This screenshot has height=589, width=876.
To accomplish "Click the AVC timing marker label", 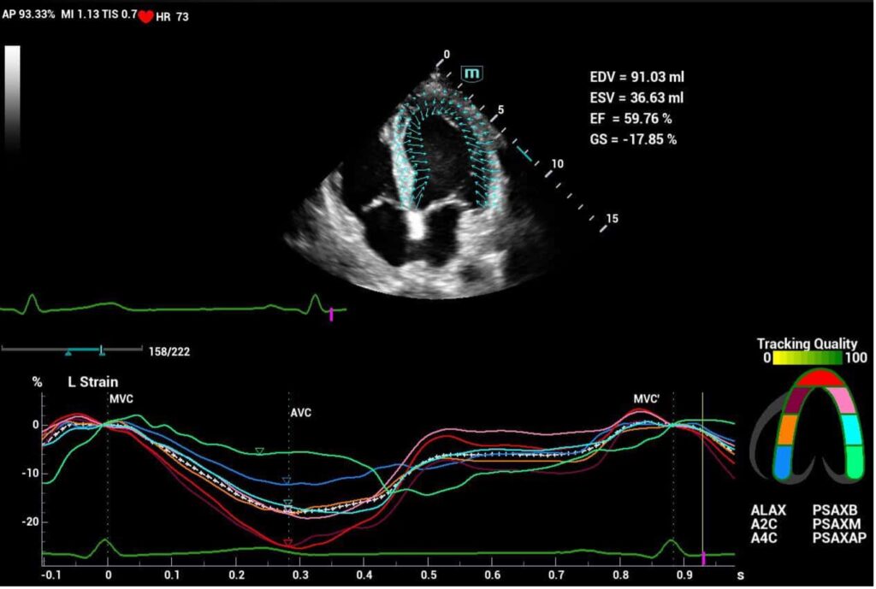I will (x=300, y=413).
